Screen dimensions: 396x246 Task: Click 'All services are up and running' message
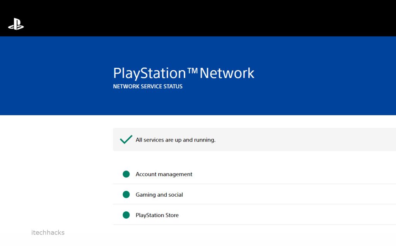point(176,140)
